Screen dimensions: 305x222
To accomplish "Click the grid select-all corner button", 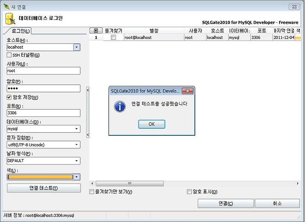I will [96, 30].
